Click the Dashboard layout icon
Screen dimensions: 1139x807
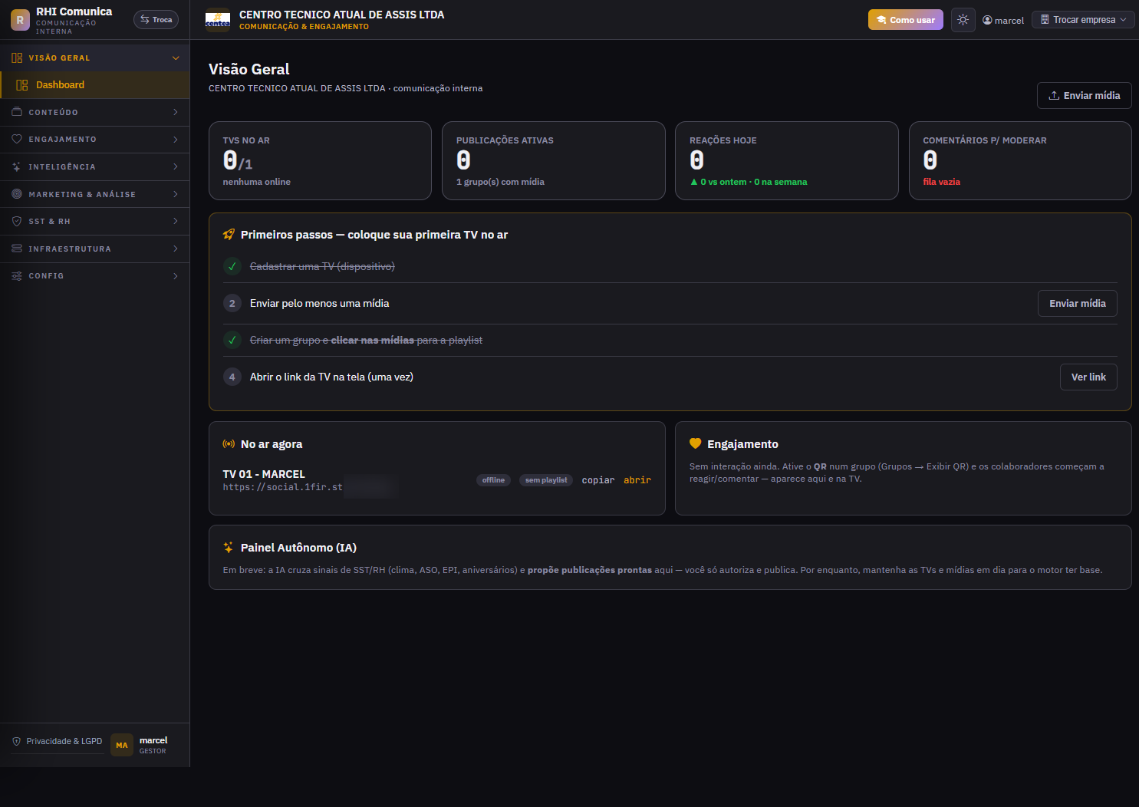tap(22, 85)
